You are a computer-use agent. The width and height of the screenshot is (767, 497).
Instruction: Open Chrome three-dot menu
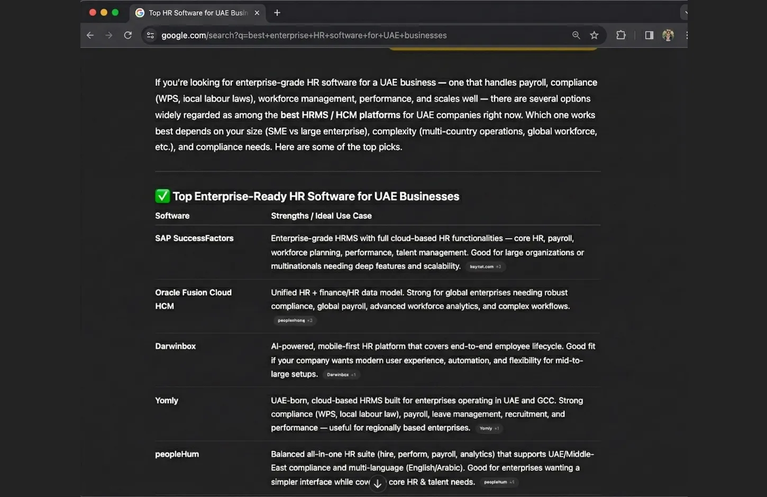click(686, 35)
